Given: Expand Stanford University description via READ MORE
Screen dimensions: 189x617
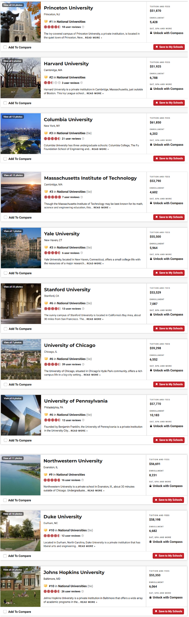Looking at the screenshot, I should (x=95, y=319).
